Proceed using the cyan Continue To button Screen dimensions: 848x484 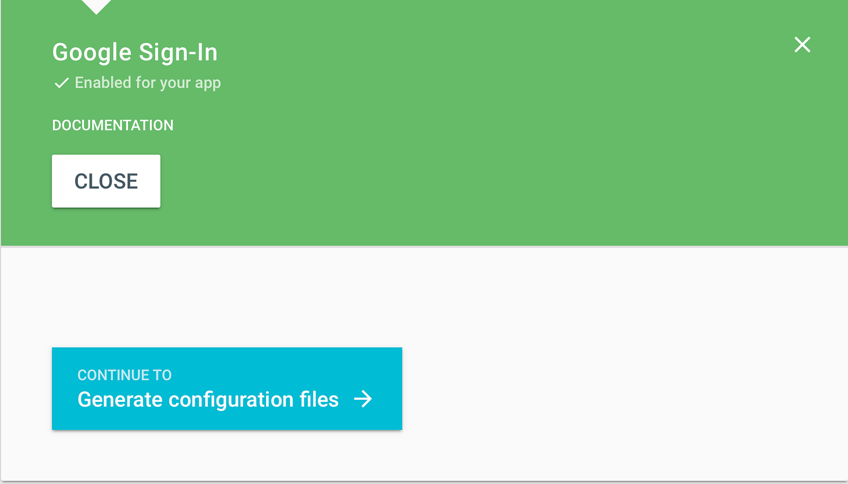(227, 389)
